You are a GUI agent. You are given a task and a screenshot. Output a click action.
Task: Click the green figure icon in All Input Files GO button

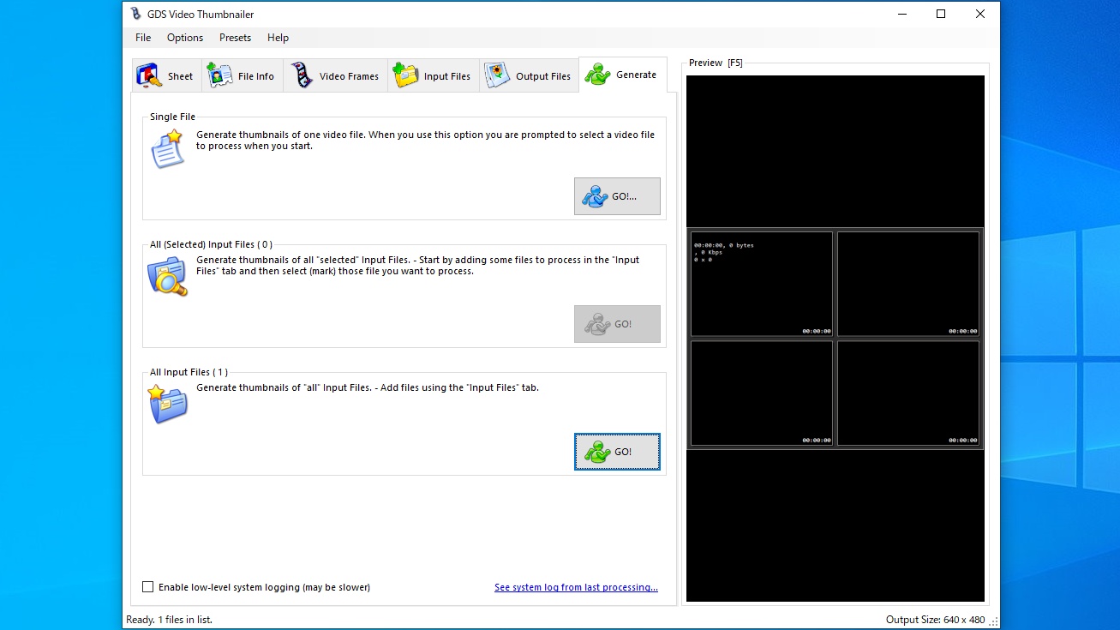tap(597, 452)
